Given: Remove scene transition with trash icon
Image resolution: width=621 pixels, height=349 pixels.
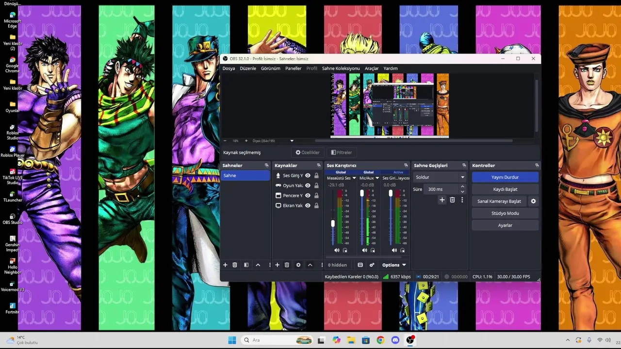Looking at the screenshot, I should (452, 200).
